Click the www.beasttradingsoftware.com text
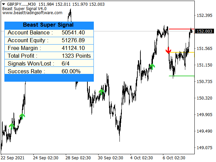 (32, 13)
